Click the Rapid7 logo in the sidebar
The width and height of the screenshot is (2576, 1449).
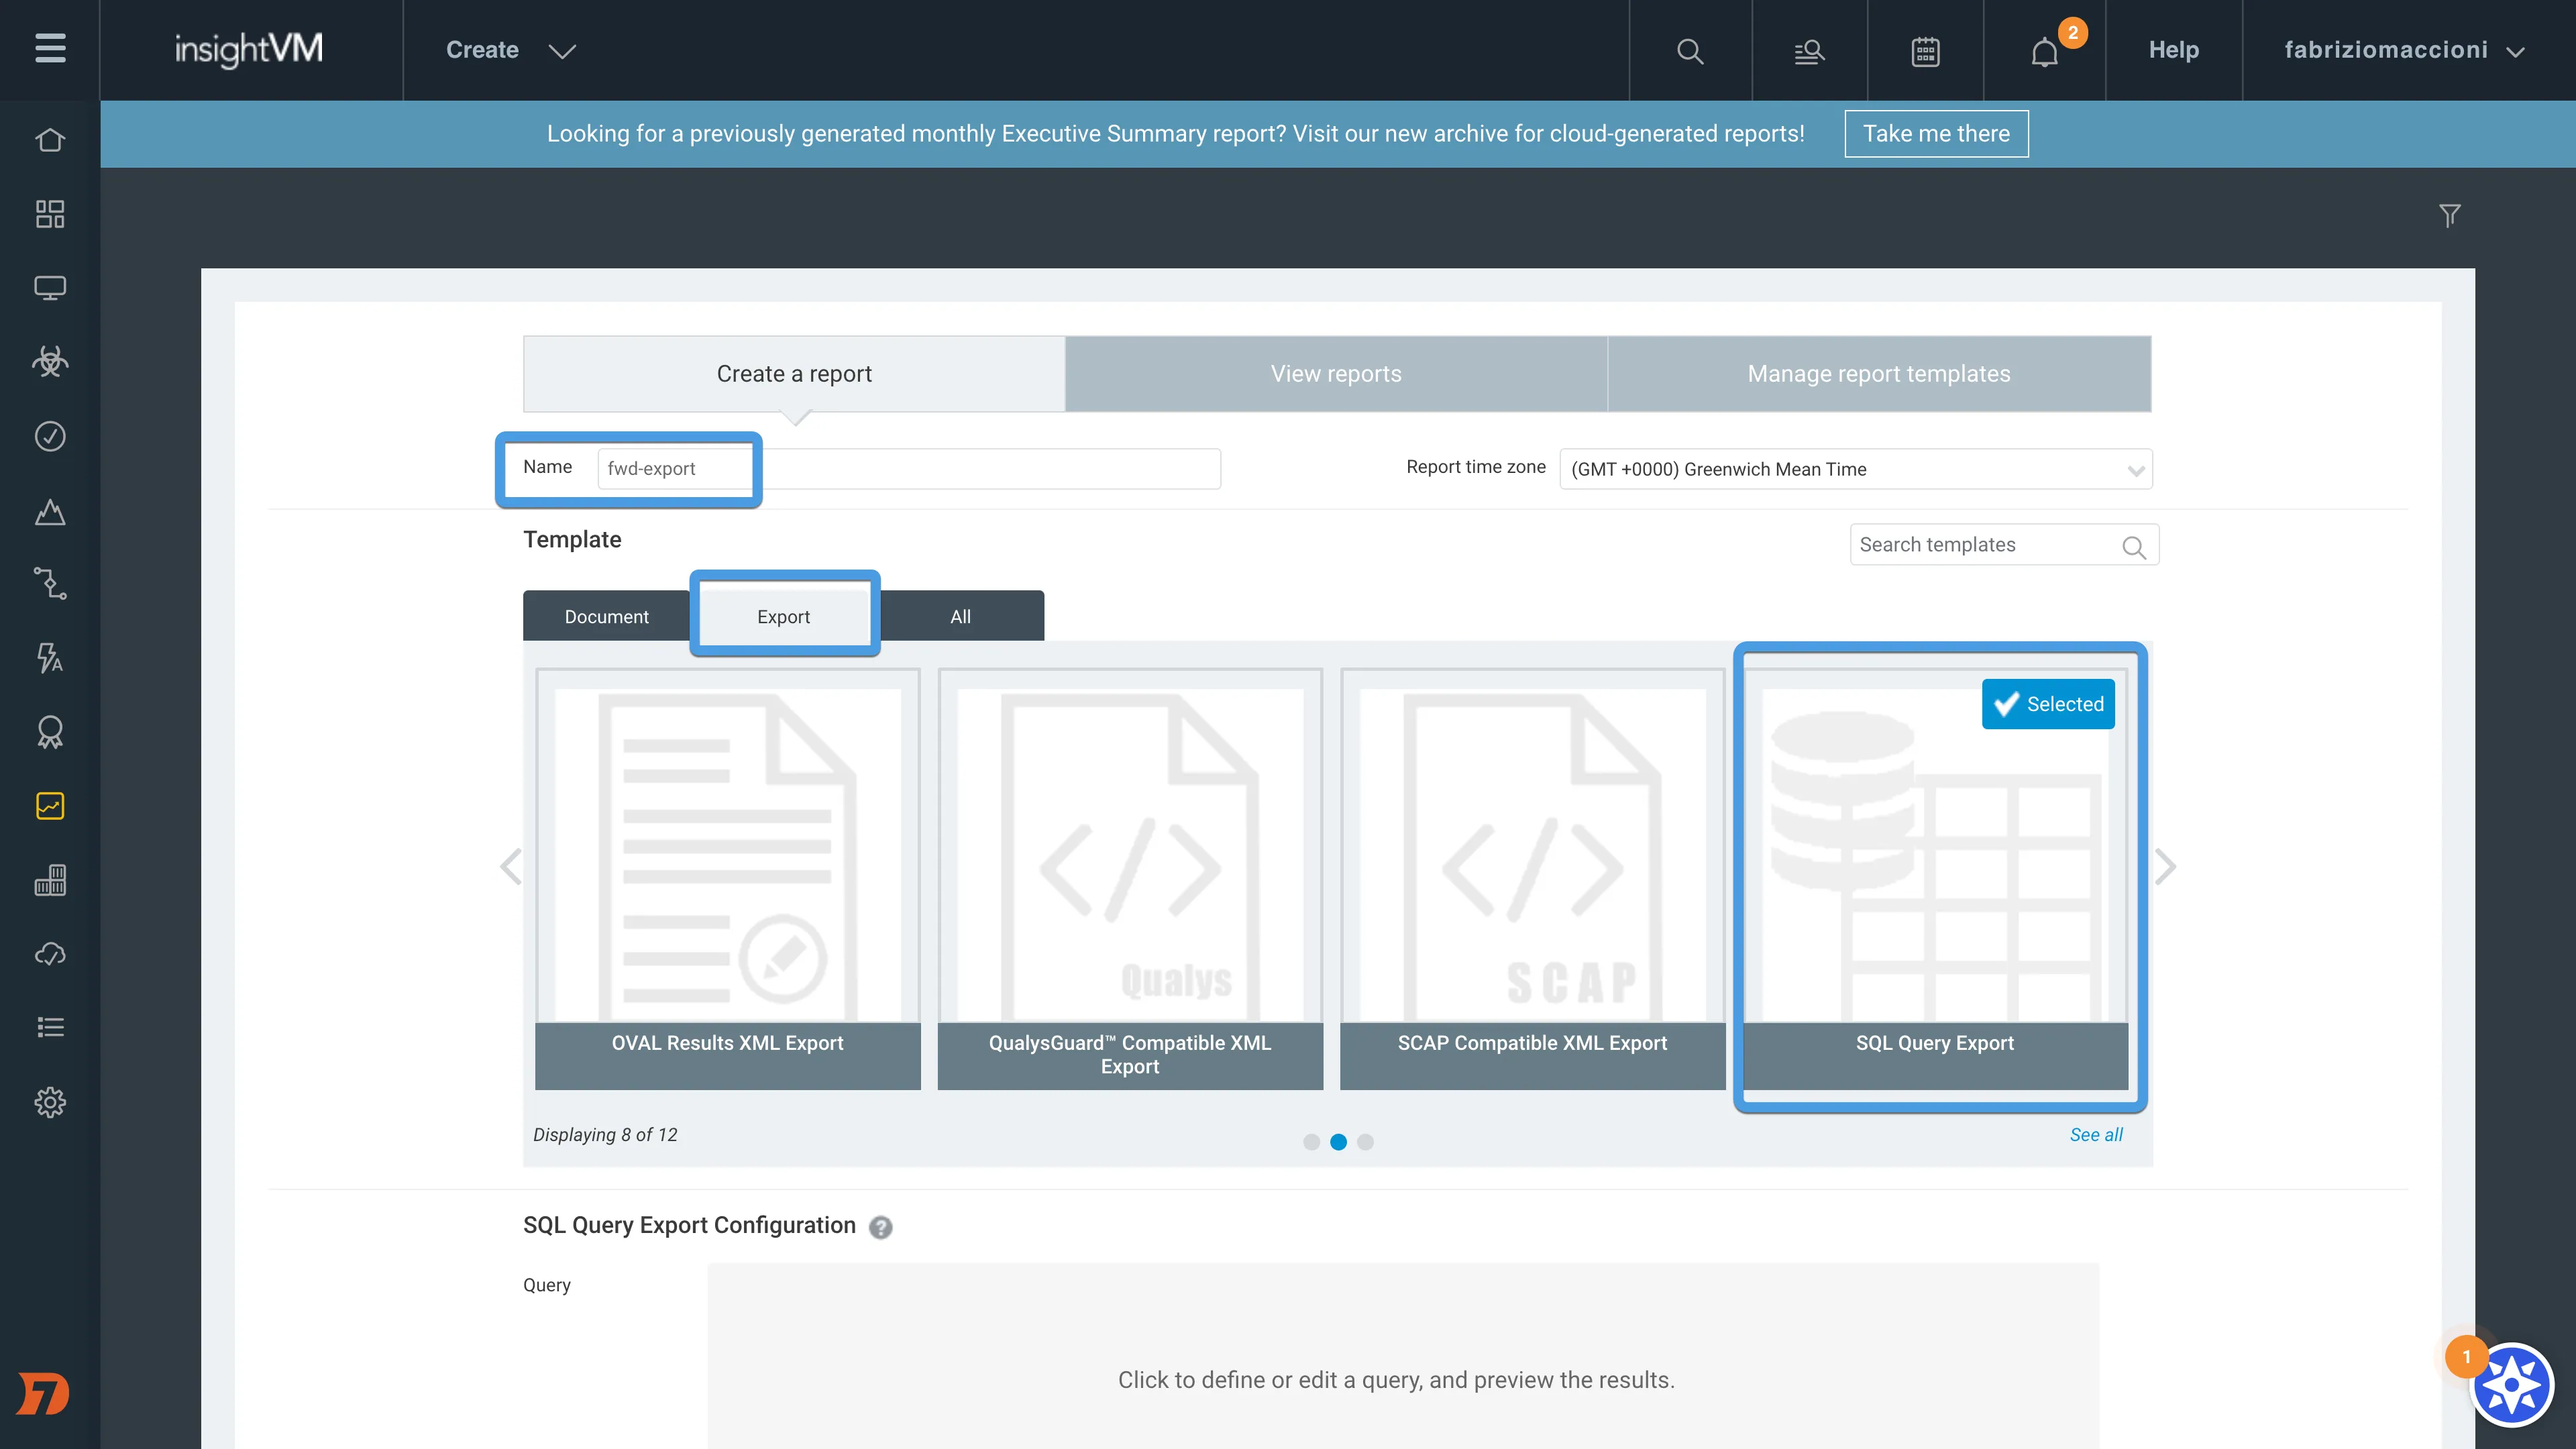(43, 1394)
